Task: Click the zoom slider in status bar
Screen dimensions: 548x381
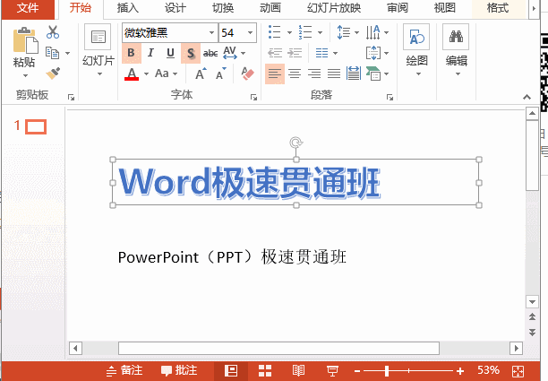Action: pyautogui.click(x=388, y=370)
